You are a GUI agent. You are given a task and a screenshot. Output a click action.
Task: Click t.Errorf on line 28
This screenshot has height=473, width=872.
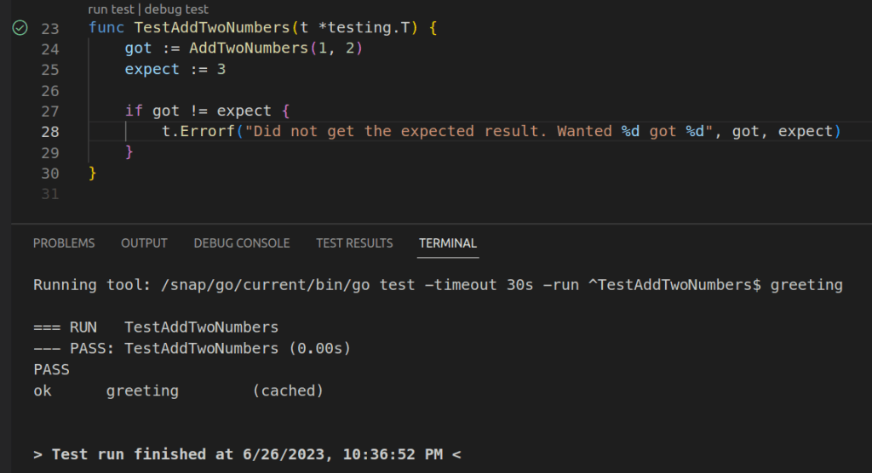198,132
